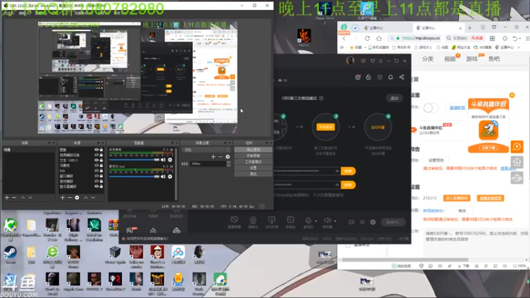Open source properties gear in OBS sources panel
Screen dimensions: 530x298
[x=77, y=197]
